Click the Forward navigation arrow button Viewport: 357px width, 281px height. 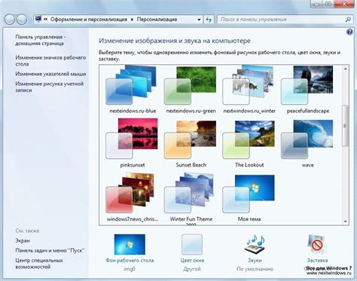(x=22, y=20)
